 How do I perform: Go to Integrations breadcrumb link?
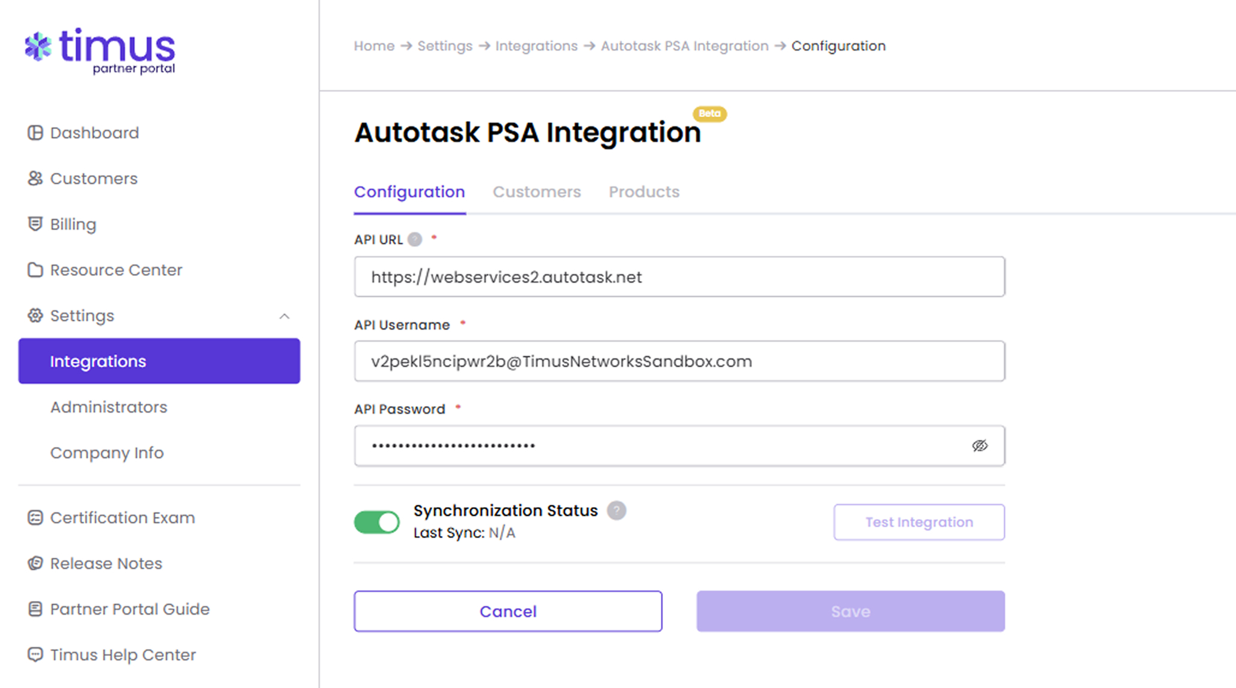tap(536, 46)
